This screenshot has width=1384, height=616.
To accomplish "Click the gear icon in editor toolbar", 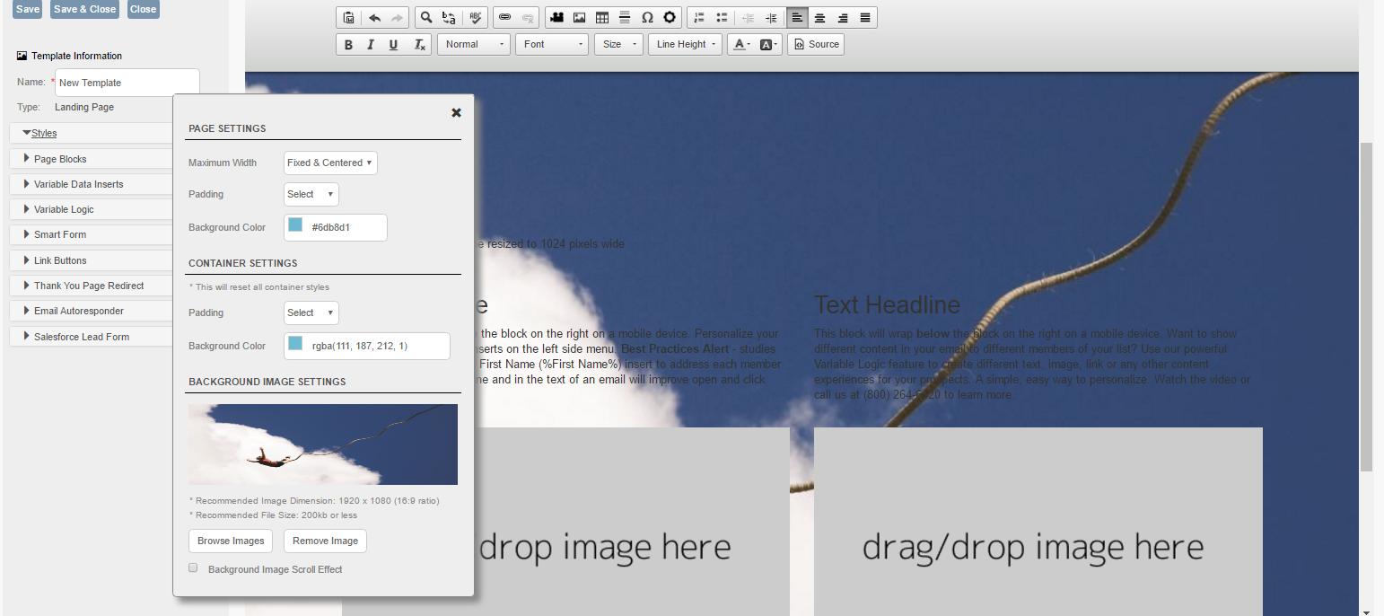I will click(x=670, y=18).
